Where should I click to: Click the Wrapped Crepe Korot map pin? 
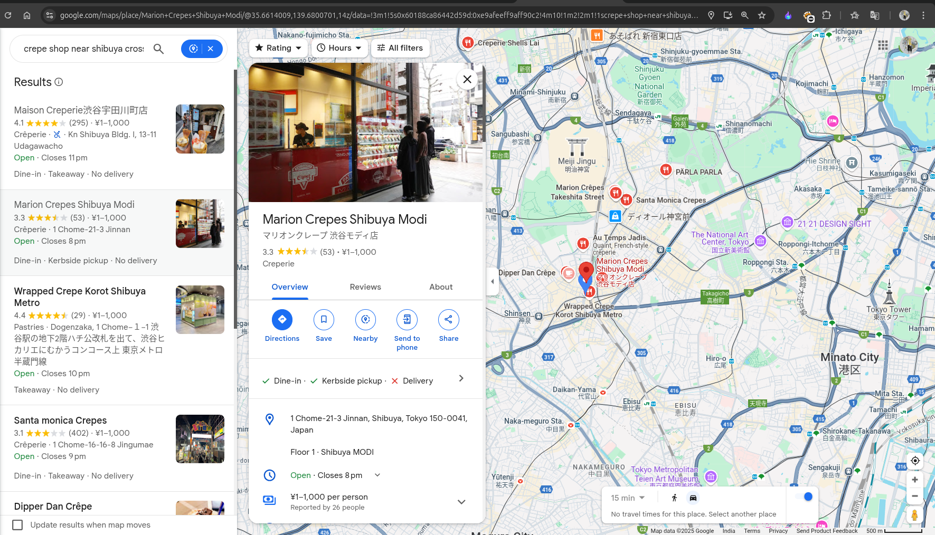(589, 291)
